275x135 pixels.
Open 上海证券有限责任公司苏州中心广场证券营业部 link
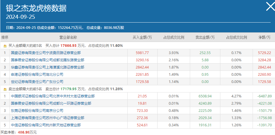tap(47, 118)
